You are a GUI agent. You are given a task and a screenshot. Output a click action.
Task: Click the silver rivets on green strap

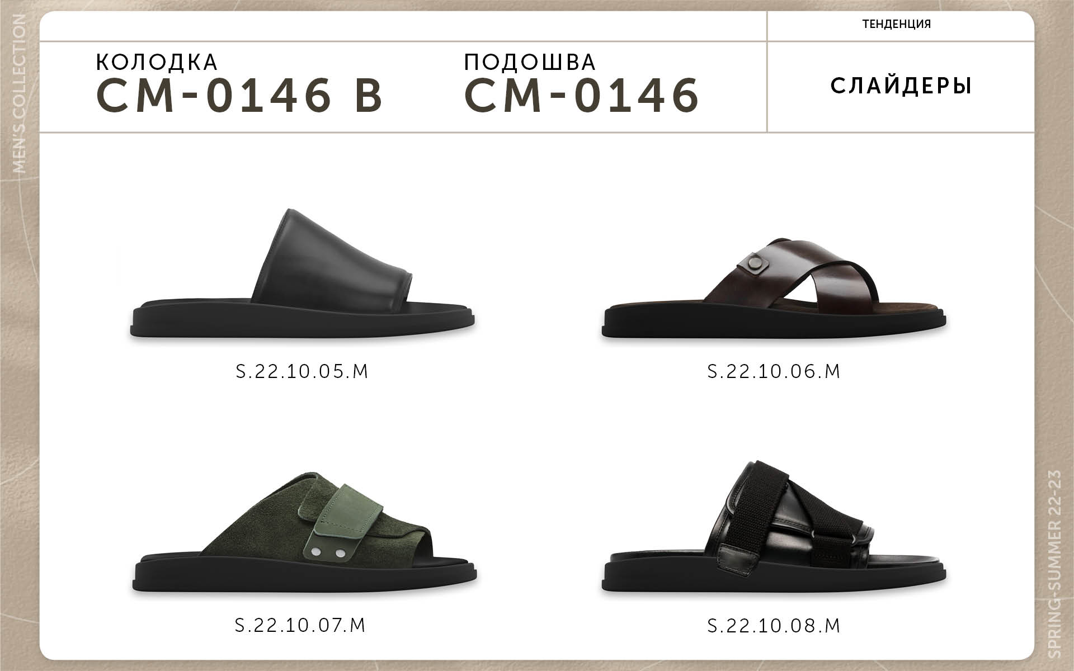(326, 552)
